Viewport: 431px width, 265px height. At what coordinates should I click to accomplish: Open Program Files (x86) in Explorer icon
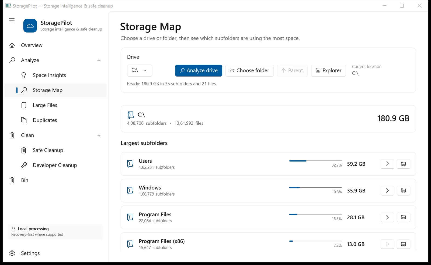[403, 244]
